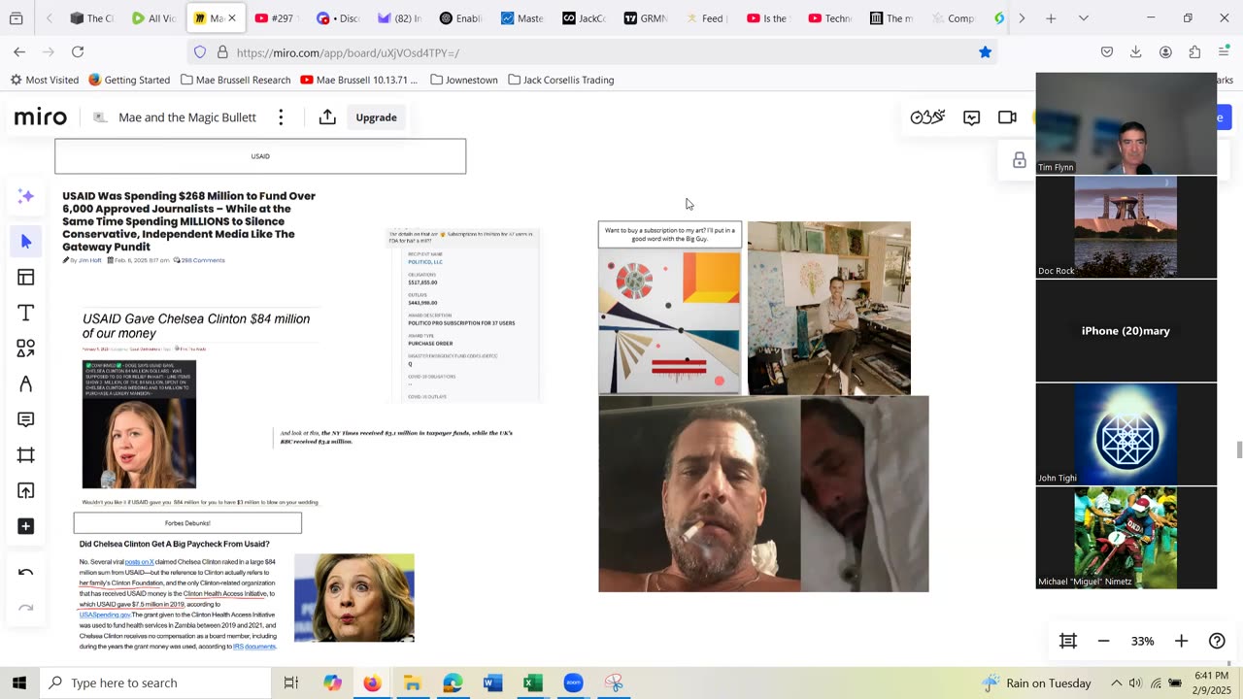Viewport: 1243px width, 699px height.
Task: Click the URL address bar
Action: click(592, 52)
